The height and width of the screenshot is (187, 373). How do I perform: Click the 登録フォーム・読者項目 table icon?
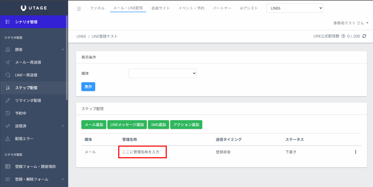click(8, 167)
